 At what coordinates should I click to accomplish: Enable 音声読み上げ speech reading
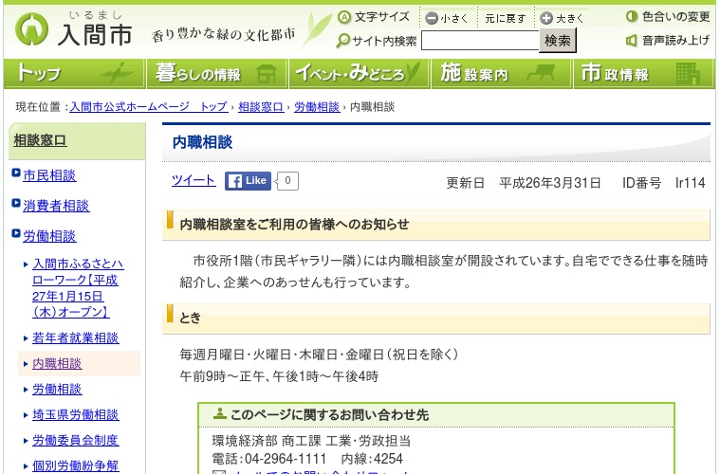coord(667,41)
